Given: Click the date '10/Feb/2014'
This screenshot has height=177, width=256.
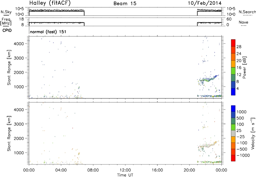Looking at the screenshot, I should (205, 3).
